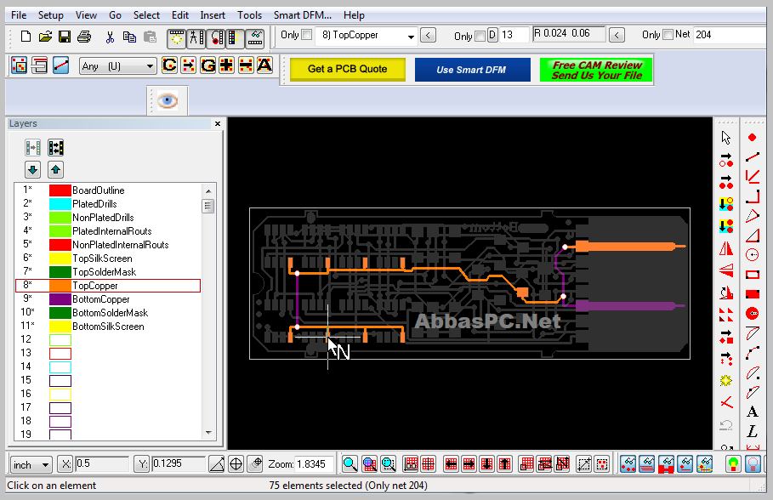Viewport: 773px width, 500px height.
Task: Pick the filled rectangle draw tool
Action: click(753, 294)
